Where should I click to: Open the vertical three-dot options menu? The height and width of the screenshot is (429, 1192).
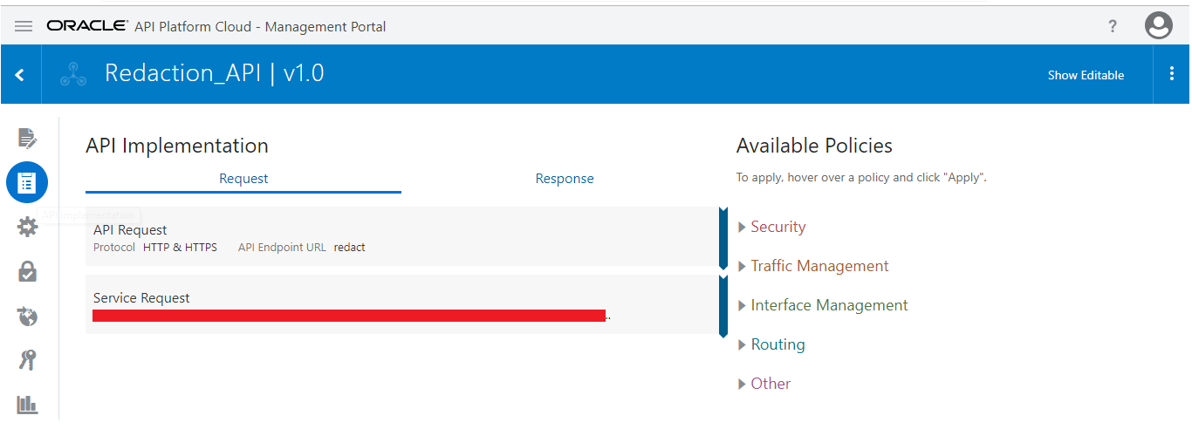[1171, 74]
